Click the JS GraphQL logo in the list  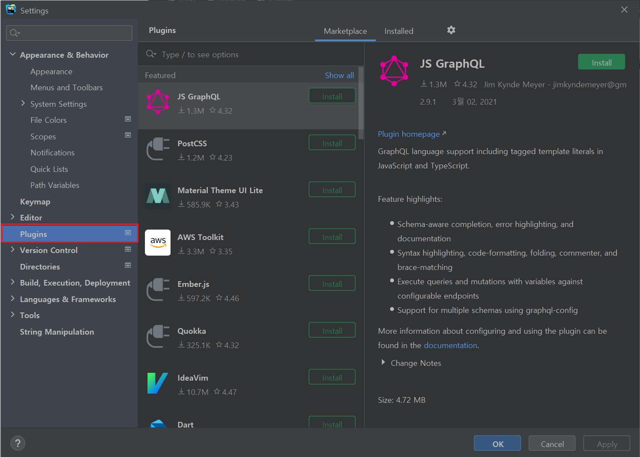(x=158, y=102)
